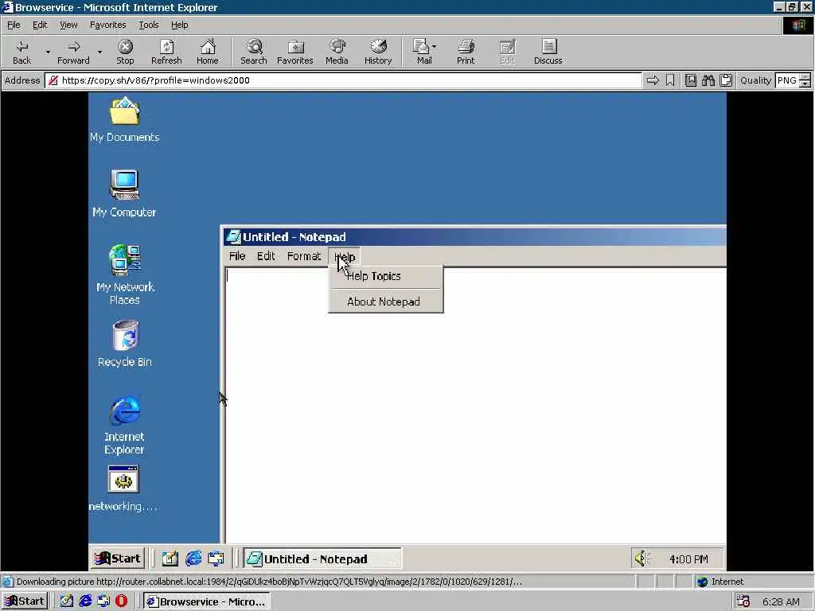815x611 pixels.
Task: Launch Outlook Express from host quick launch
Action: (103, 601)
